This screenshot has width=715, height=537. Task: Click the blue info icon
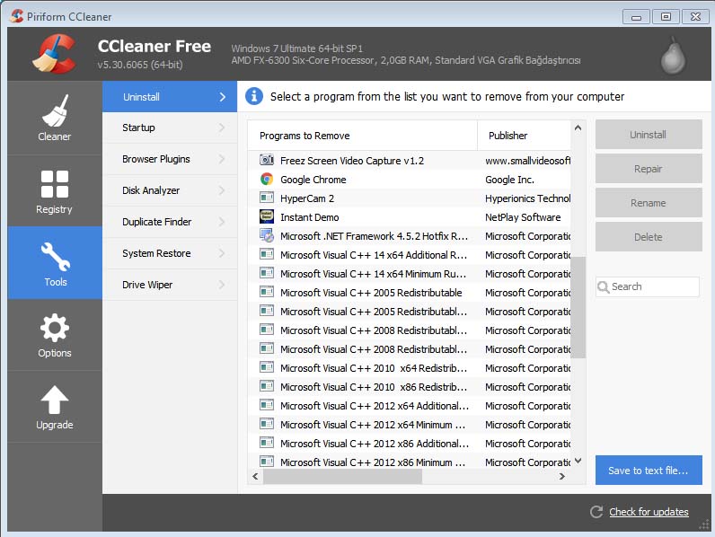(254, 96)
